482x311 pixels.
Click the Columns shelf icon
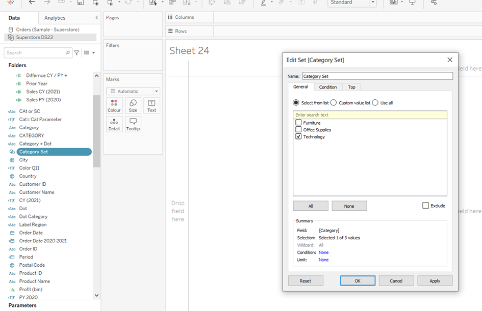170,17
